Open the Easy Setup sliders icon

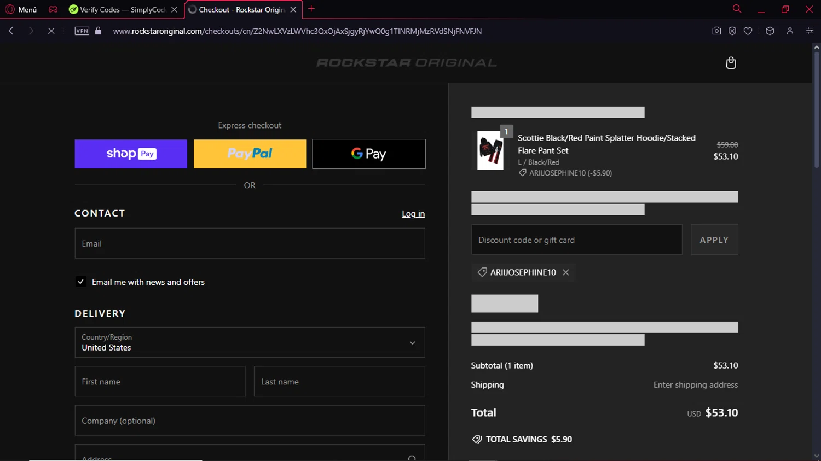click(810, 31)
